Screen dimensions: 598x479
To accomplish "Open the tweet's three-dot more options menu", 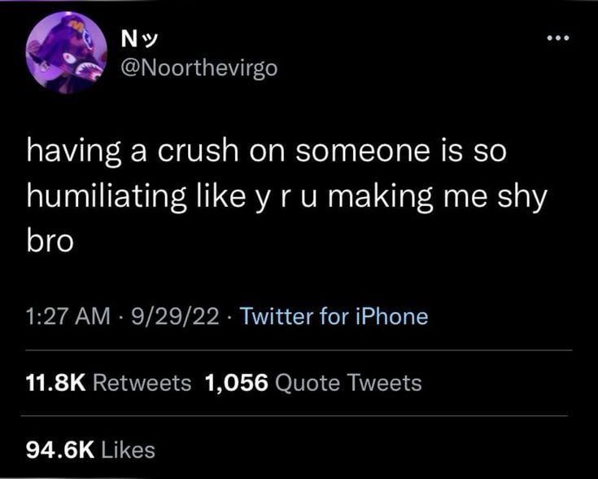I will pyautogui.click(x=557, y=39).
